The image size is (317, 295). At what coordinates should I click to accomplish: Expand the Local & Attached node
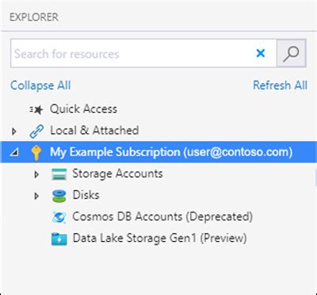coord(14,131)
